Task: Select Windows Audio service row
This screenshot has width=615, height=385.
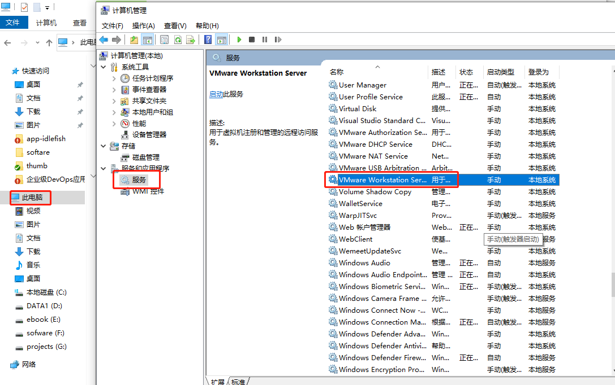Action: [x=443, y=263]
